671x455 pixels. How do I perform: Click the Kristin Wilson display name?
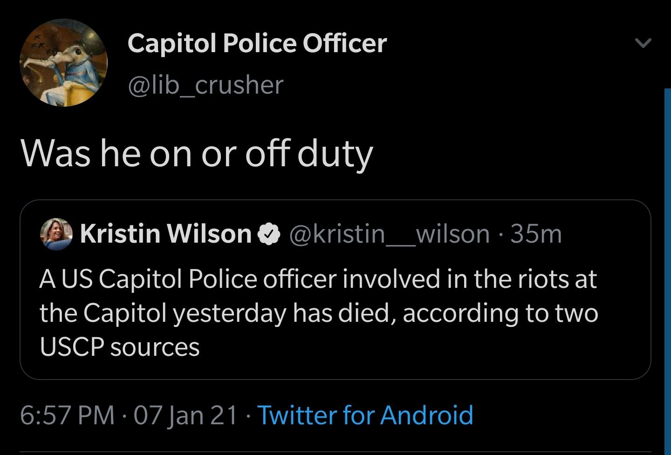[x=165, y=234]
